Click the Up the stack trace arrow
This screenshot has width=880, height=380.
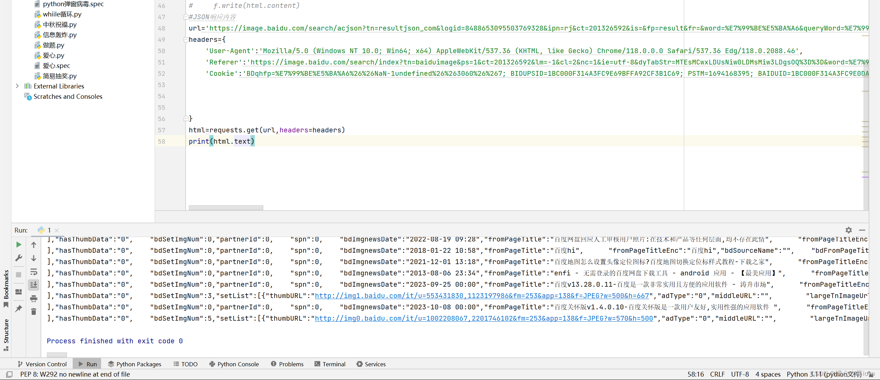click(x=34, y=245)
